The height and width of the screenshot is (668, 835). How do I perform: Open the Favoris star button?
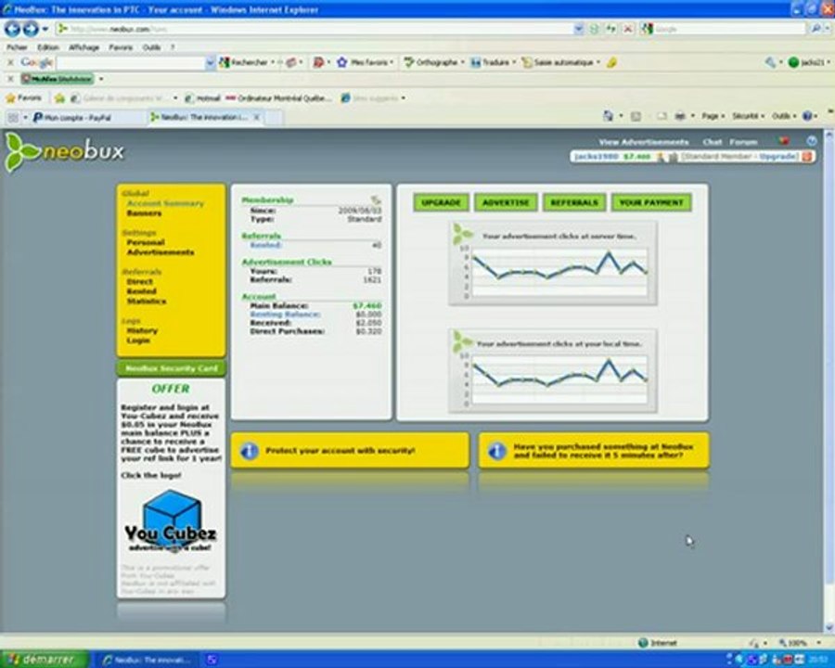tap(23, 98)
